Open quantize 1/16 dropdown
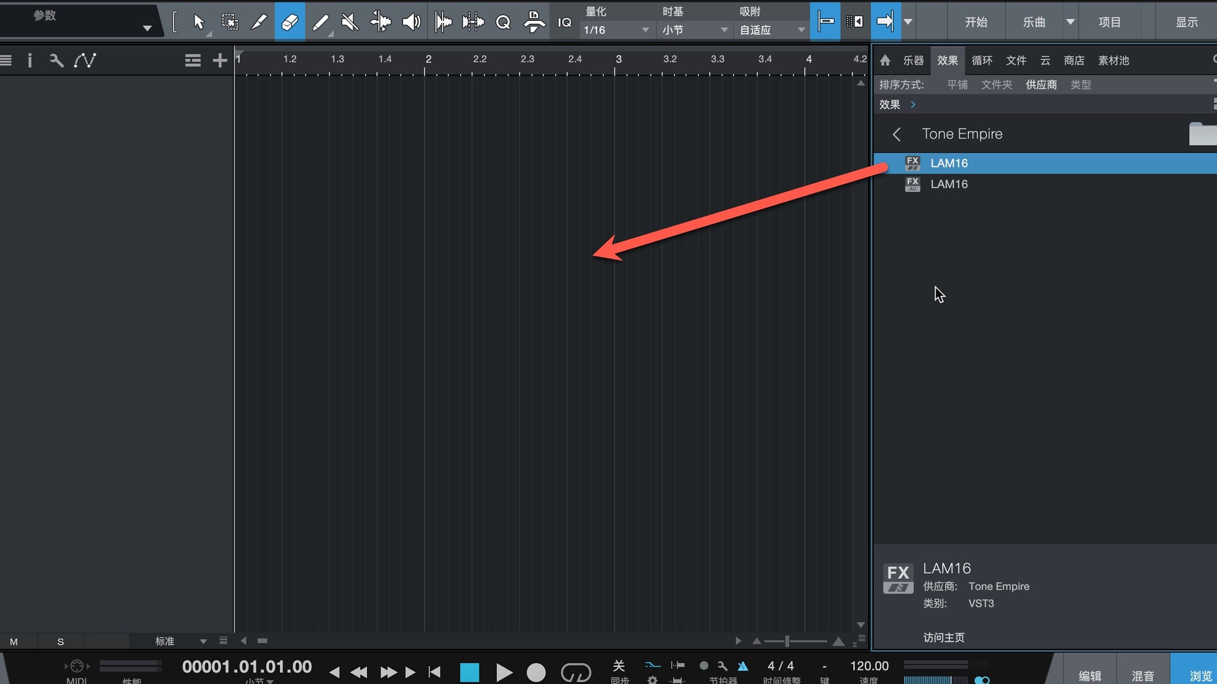The width and height of the screenshot is (1217, 684). pyautogui.click(x=617, y=30)
